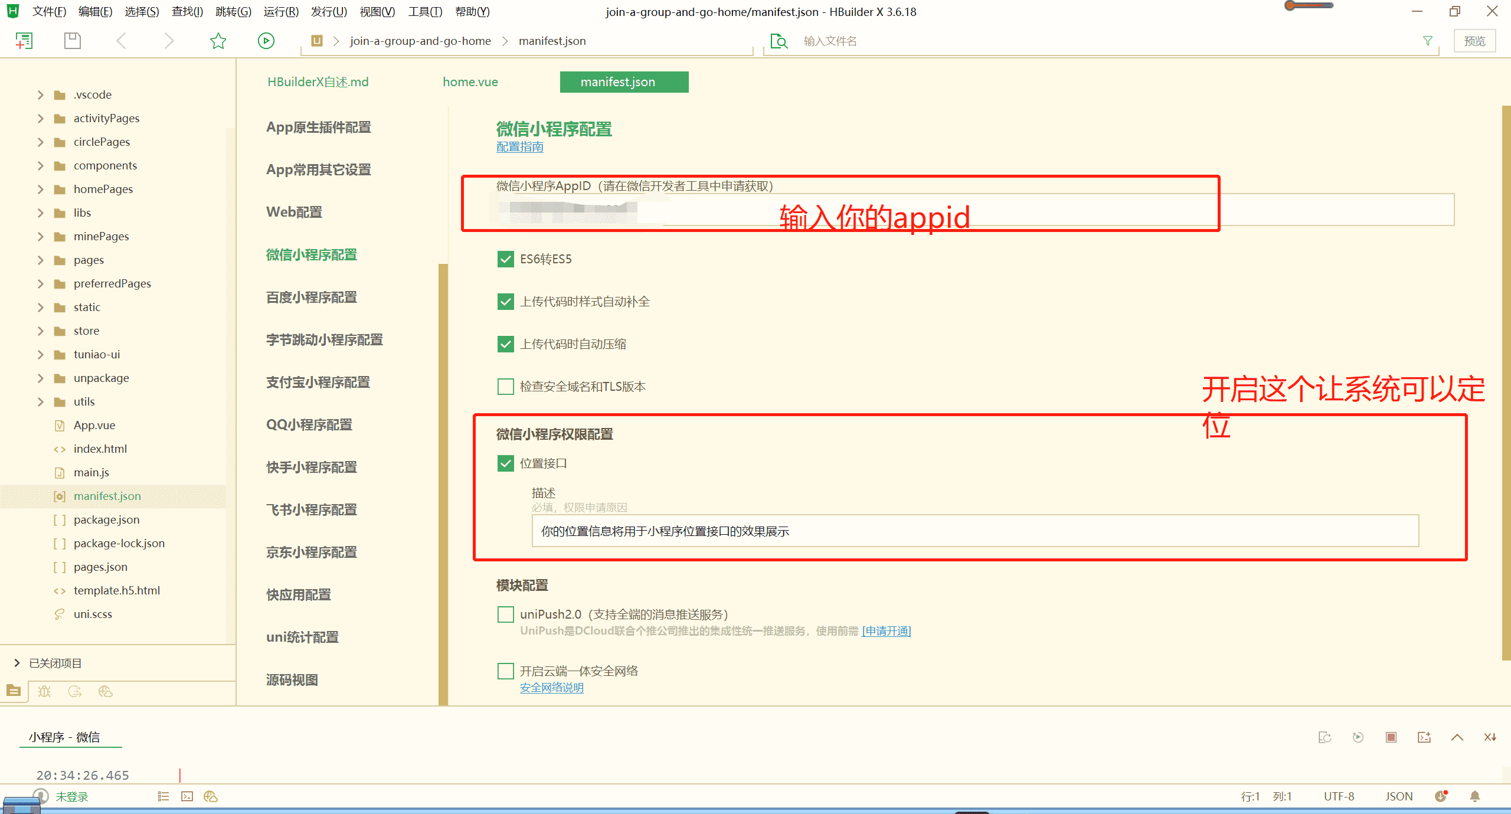Open the 发行(U) menu

tap(329, 11)
